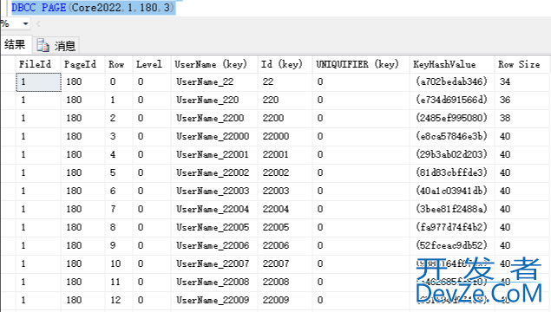Click the Level column header
The width and height of the screenshot is (551, 312).
click(152, 64)
